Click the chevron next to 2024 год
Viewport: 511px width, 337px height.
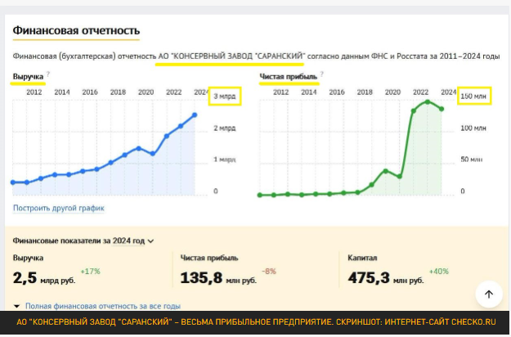pos(150,241)
